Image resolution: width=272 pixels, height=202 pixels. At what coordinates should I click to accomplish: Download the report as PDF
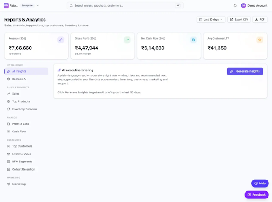pyautogui.click(x=260, y=19)
